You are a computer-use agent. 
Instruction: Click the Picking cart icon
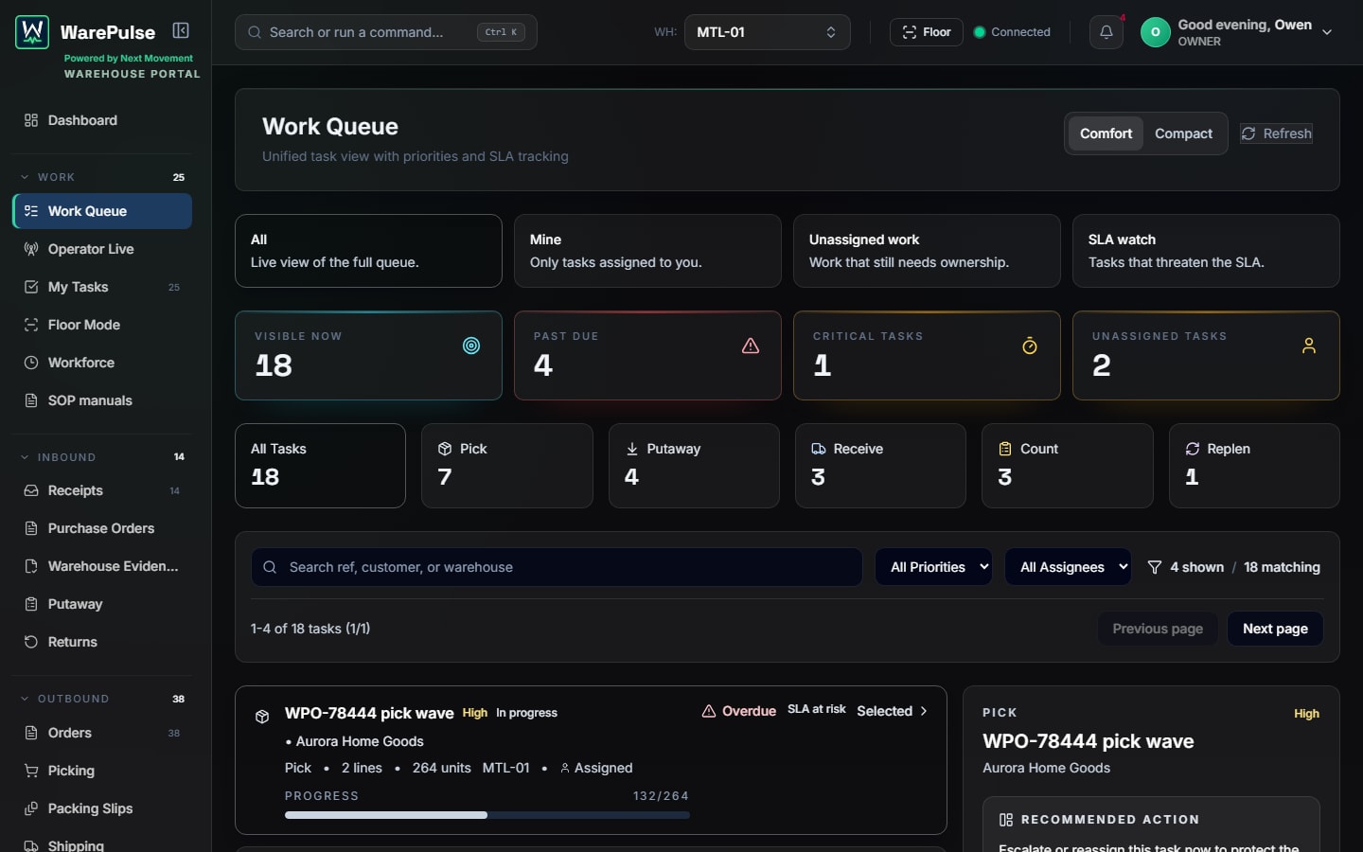tap(31, 771)
